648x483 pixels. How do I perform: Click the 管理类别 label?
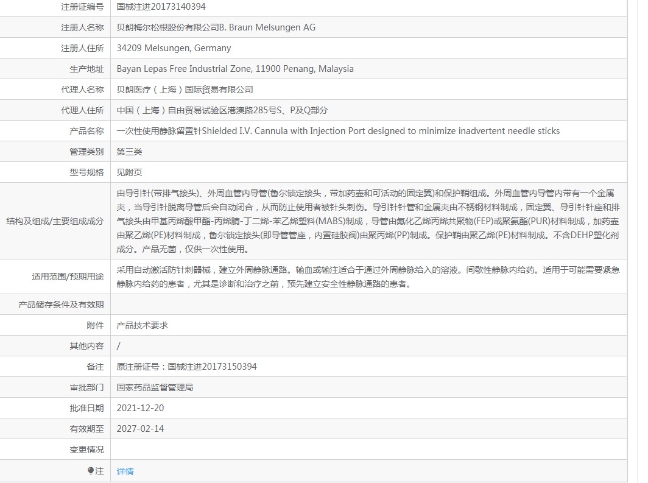coord(86,152)
